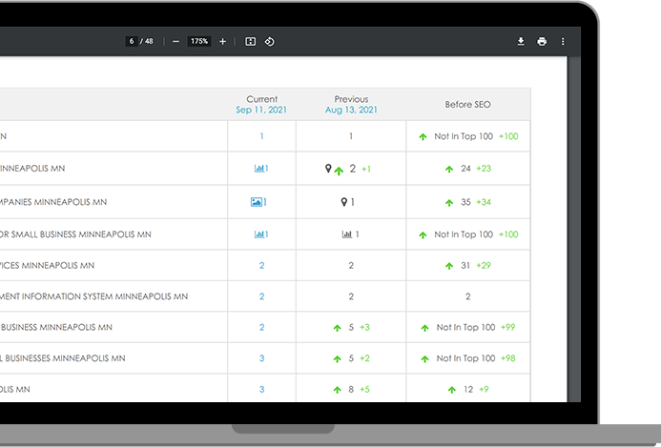Rotate the document with the rotate icon
This screenshot has height=447, width=661.
point(270,42)
